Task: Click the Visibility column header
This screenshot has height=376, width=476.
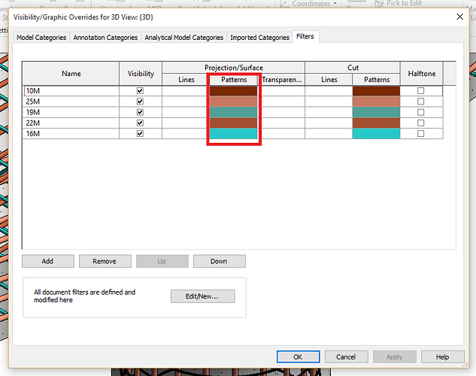Action: 141,74
